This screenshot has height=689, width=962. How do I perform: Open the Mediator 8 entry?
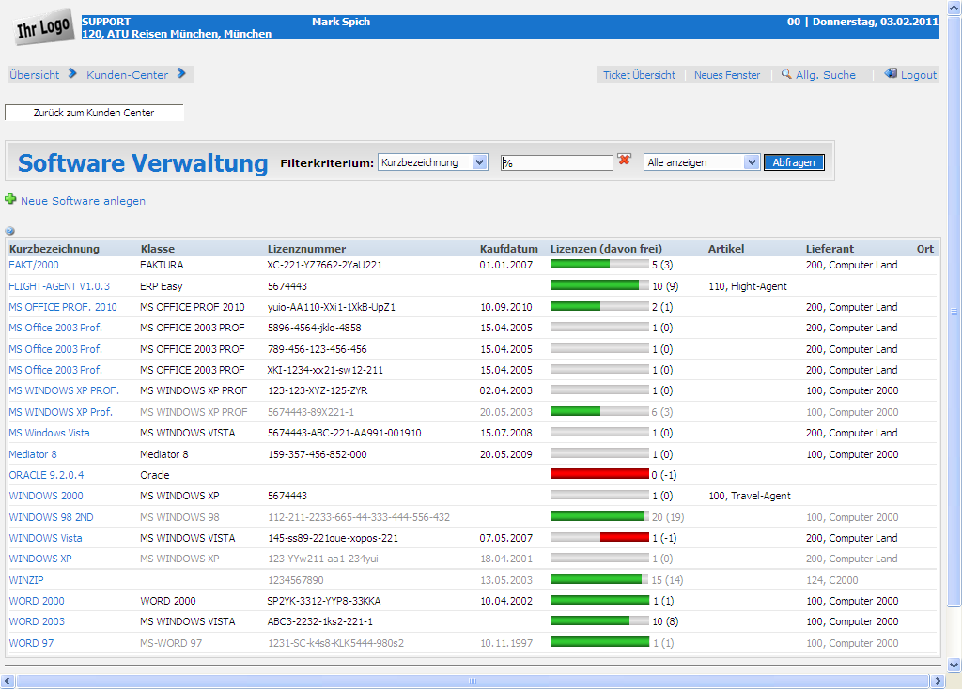[x=33, y=454]
